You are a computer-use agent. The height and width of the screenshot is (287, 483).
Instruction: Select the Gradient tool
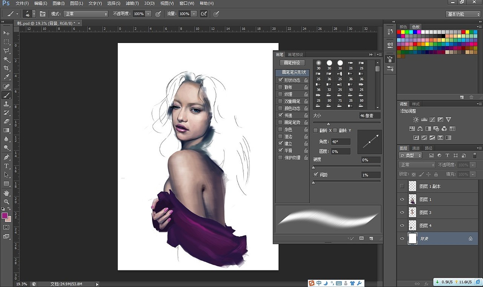(6, 130)
